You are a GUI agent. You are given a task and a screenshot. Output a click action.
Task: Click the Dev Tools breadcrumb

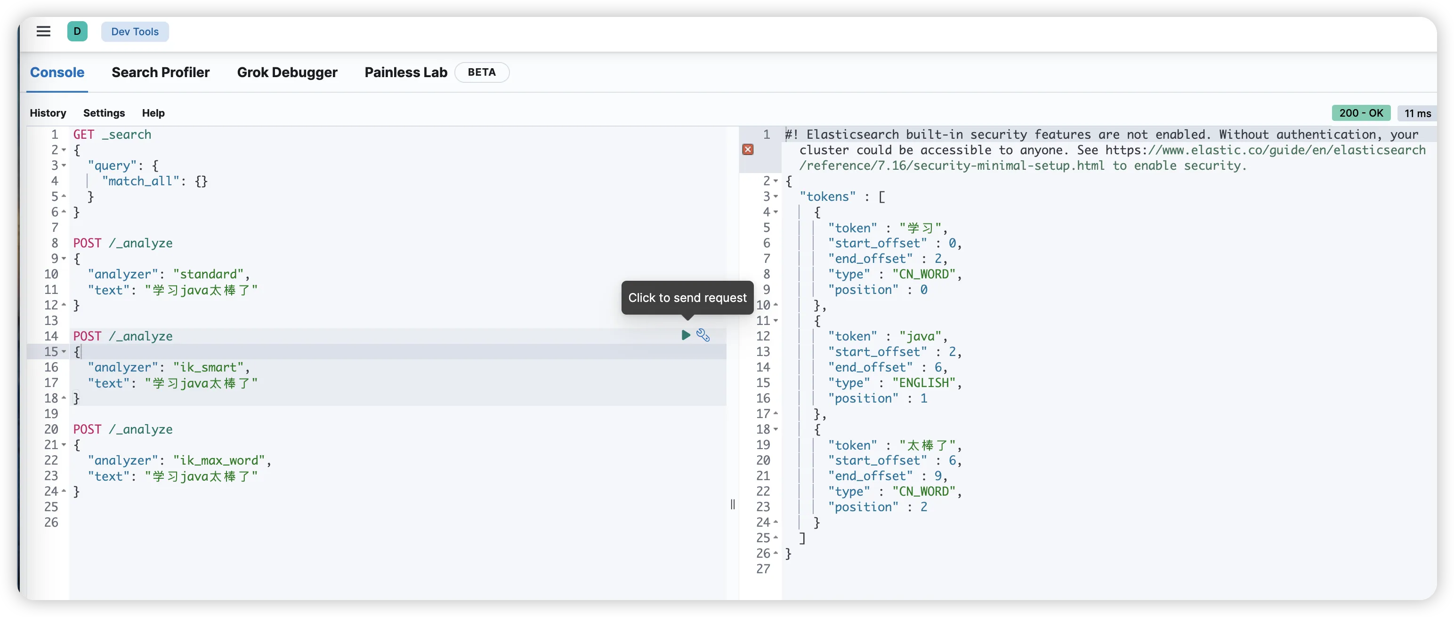click(x=135, y=32)
